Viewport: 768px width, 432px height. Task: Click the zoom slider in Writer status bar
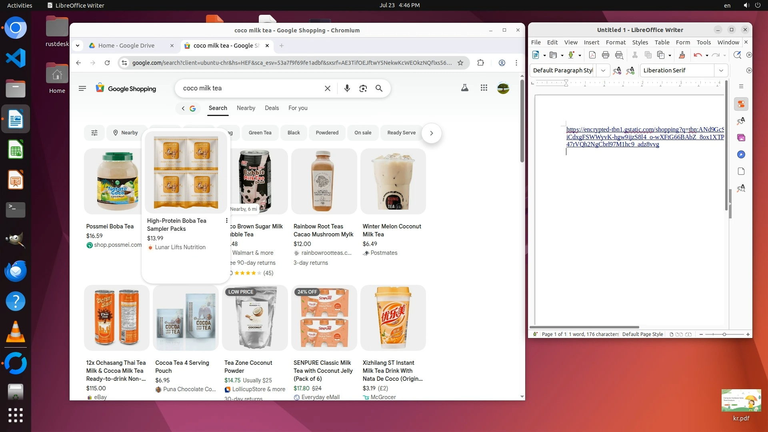[724, 334]
